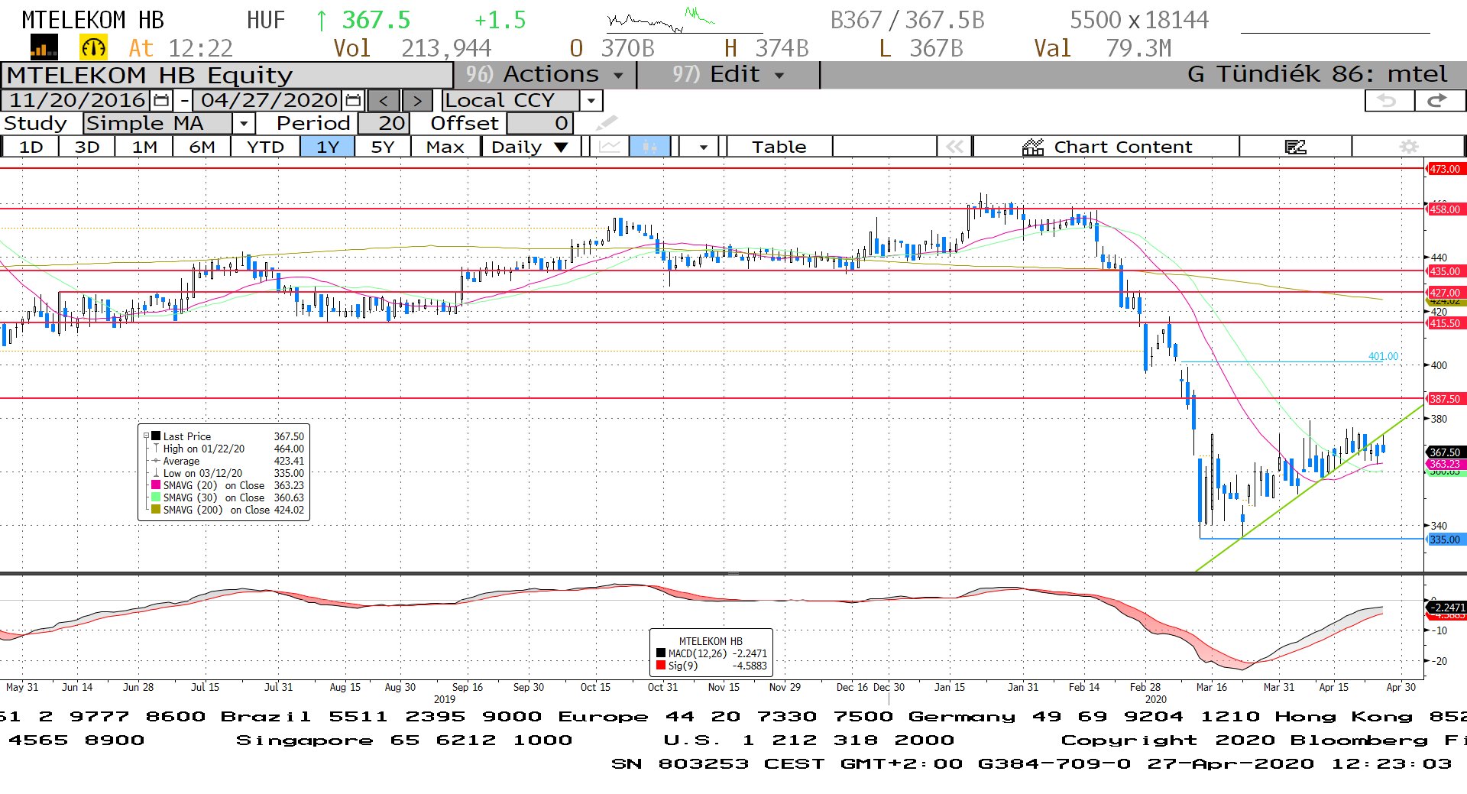
Task: Click SMAVG (20) magenta legend swatch
Action: tap(156, 485)
